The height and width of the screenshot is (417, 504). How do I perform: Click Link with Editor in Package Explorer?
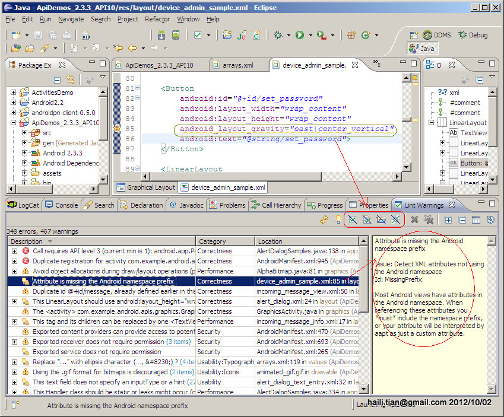(71, 79)
